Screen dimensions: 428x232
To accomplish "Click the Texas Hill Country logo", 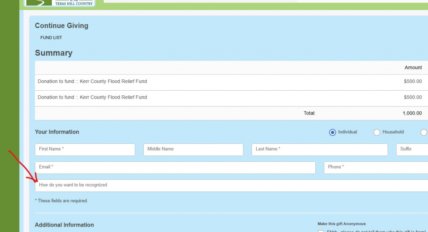I will (x=59, y=3).
